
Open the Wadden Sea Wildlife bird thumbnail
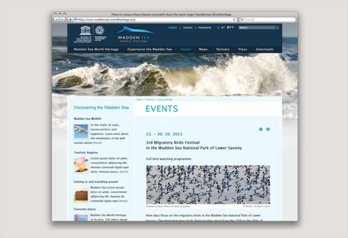[x=81, y=131]
